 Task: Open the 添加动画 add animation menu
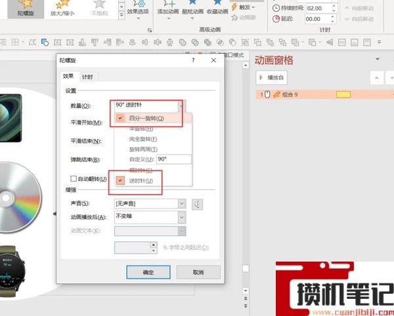coord(168,10)
